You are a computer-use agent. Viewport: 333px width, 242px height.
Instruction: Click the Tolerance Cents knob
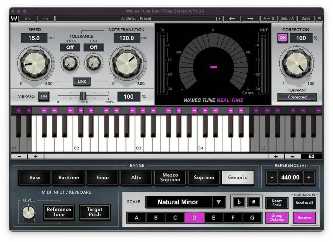pos(70,63)
